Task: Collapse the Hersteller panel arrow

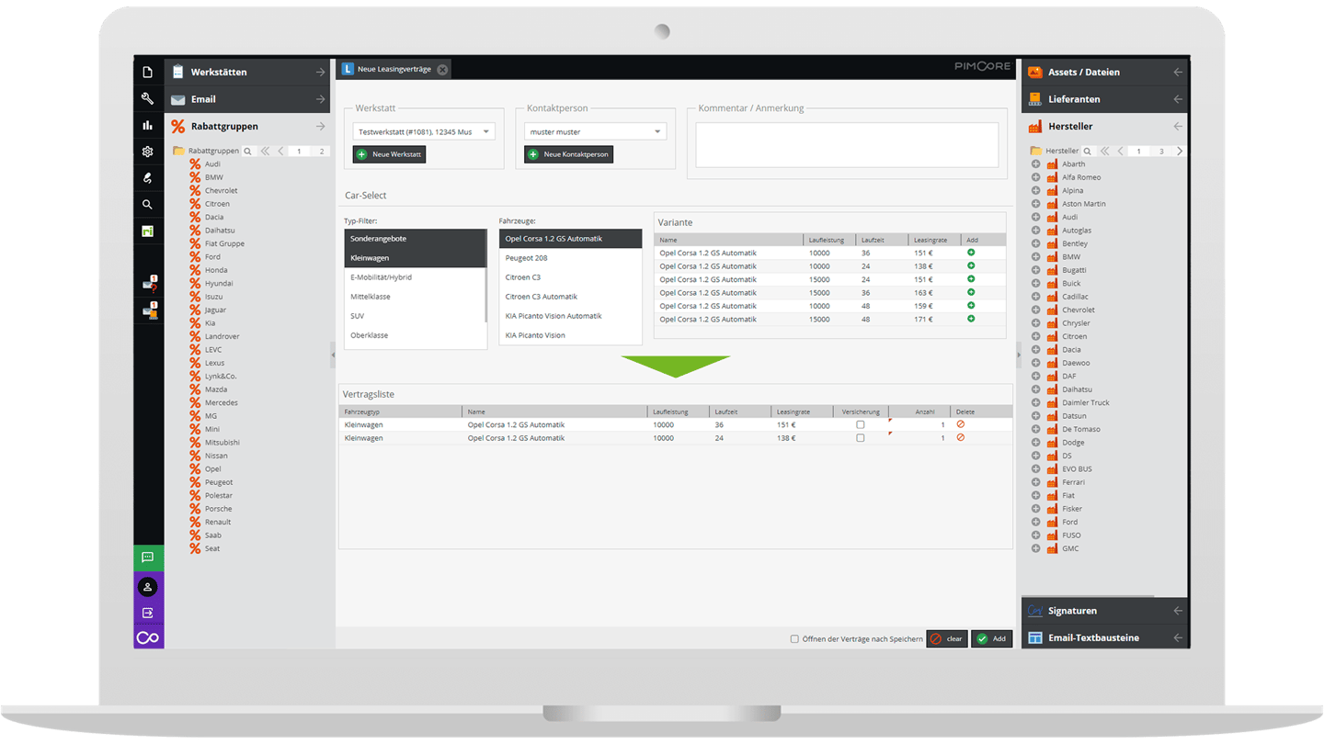Action: click(1178, 126)
